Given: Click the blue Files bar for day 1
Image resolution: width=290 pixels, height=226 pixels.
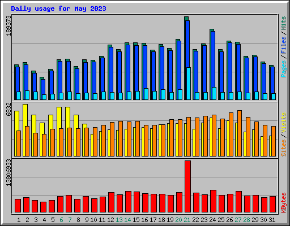Looking at the screenshot, I should click(x=18, y=79).
